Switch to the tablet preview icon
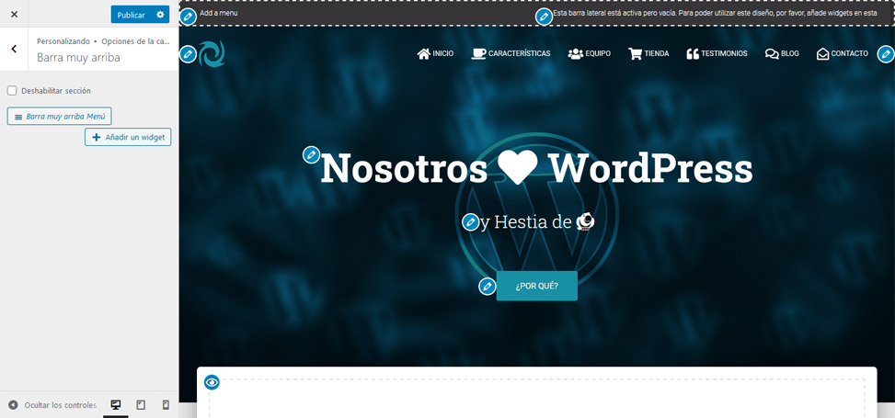 click(141, 405)
